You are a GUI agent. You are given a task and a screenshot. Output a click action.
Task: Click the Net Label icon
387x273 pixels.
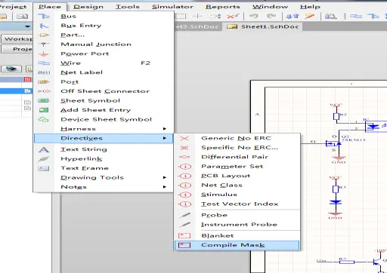pos(44,72)
